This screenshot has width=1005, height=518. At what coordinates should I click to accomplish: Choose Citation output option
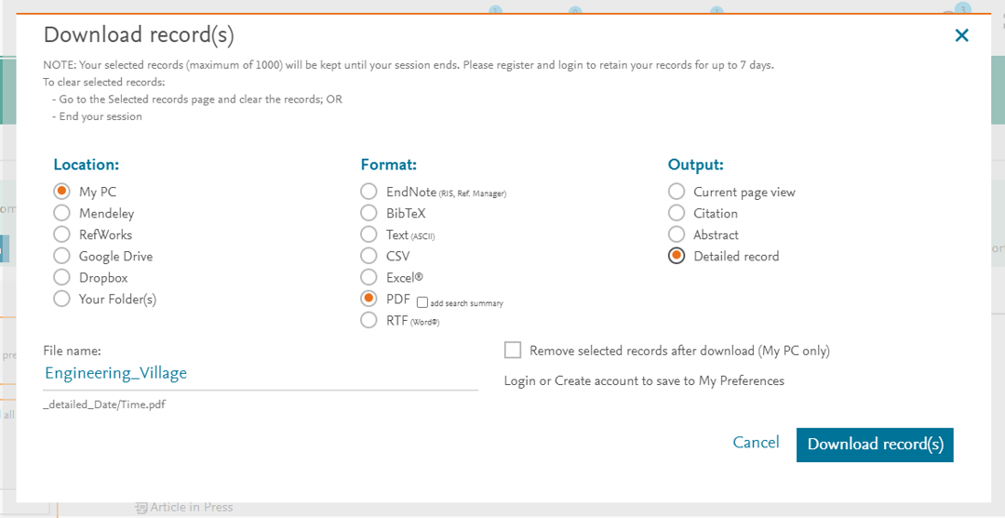tap(677, 213)
